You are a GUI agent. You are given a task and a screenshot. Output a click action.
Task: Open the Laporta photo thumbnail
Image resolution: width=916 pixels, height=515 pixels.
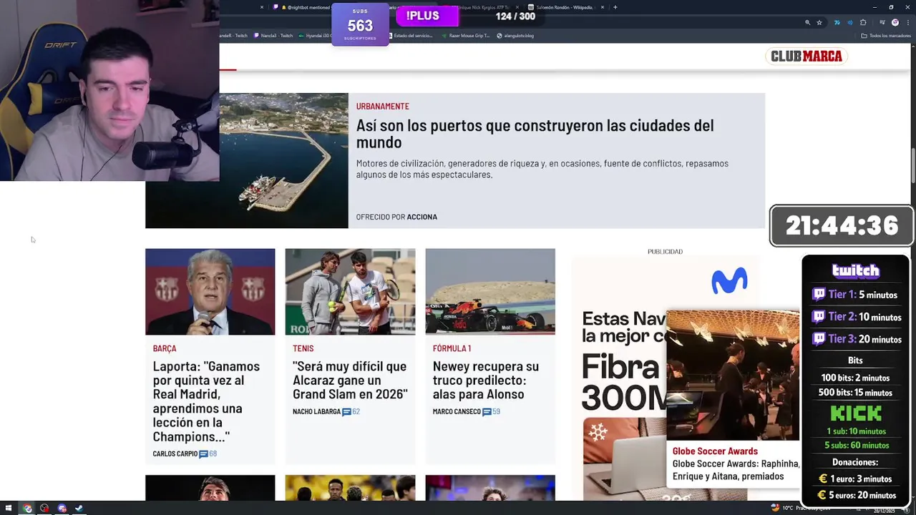210,292
